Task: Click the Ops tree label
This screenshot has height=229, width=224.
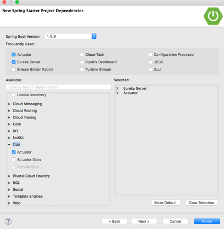Action: click(x=16, y=145)
